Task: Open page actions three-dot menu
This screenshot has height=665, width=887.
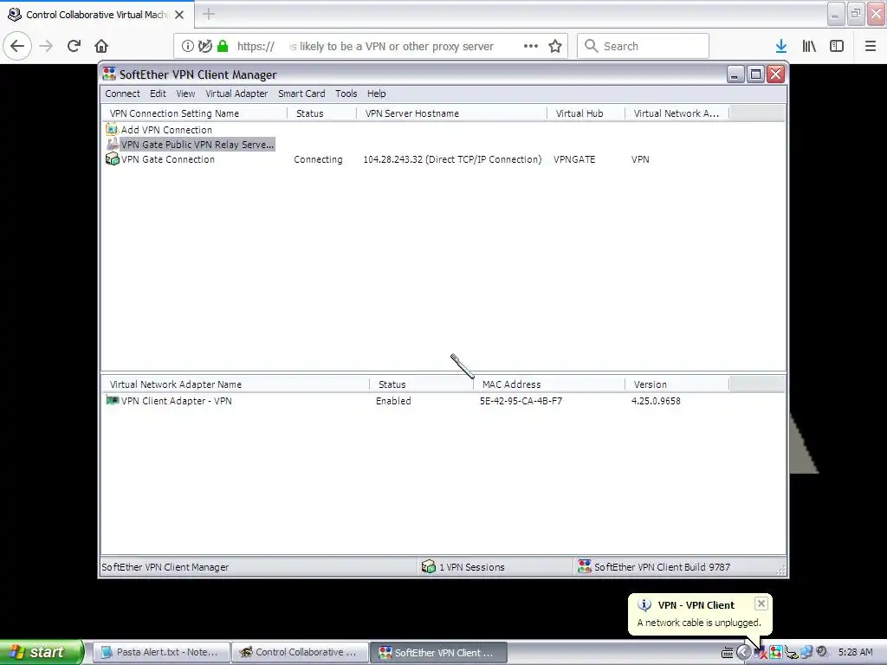Action: (x=531, y=46)
